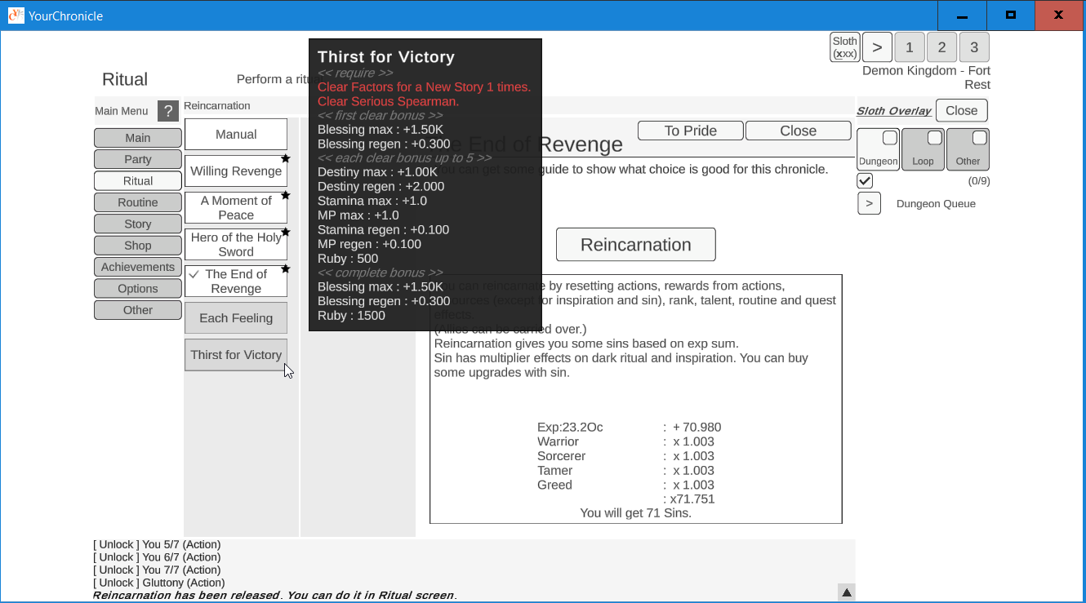Click the large Reincarnation button
This screenshot has width=1086, height=603.
pyautogui.click(x=636, y=245)
